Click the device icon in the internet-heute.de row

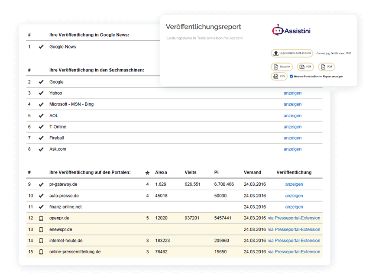click(x=41, y=241)
